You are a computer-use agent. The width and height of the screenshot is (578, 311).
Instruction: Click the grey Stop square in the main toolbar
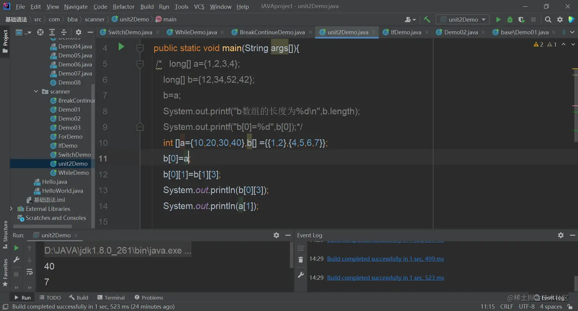(x=533, y=19)
